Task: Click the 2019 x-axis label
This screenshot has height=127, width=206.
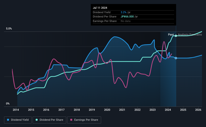Action: click(92, 110)
